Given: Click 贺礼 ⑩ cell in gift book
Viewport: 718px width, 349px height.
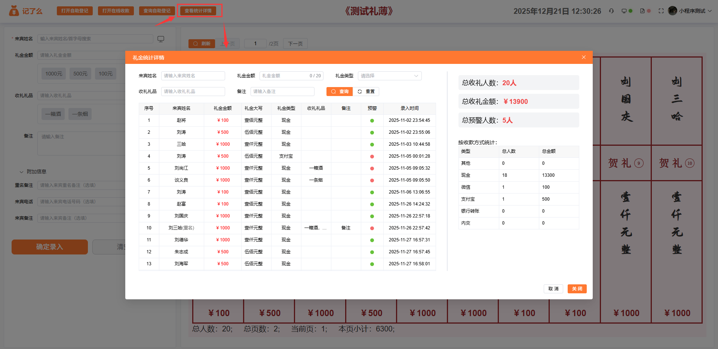Looking at the screenshot, I should click(676, 163).
